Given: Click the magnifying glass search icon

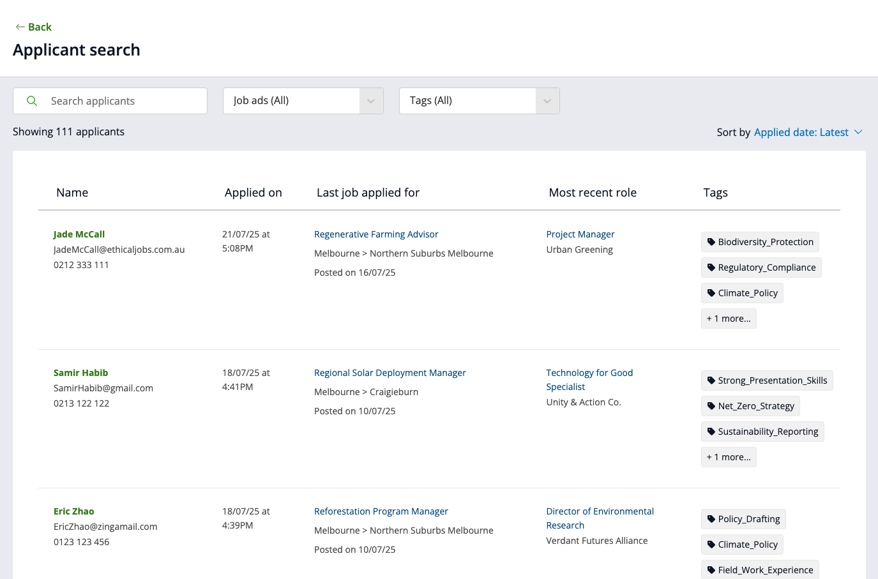Looking at the screenshot, I should [x=32, y=101].
